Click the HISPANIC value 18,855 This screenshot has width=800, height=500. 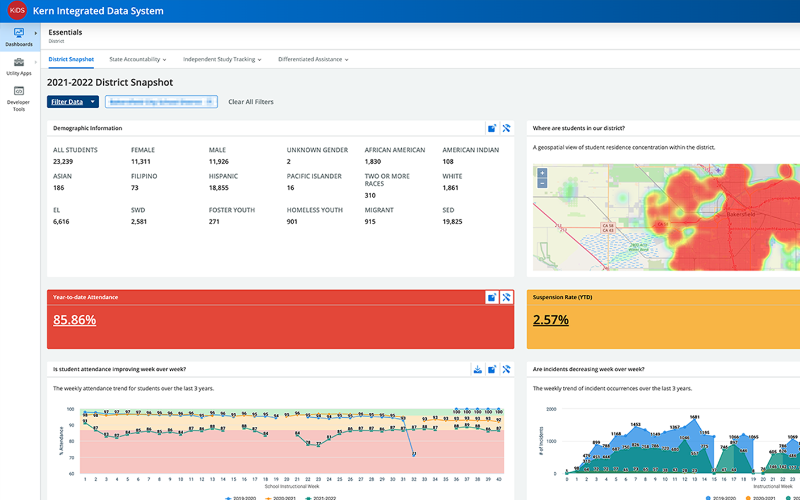coord(218,188)
